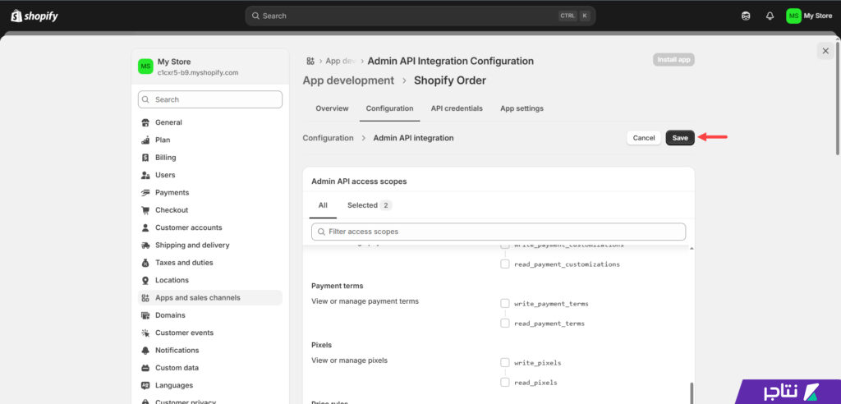Switch to the API credentials tab
The image size is (841, 404).
457,108
